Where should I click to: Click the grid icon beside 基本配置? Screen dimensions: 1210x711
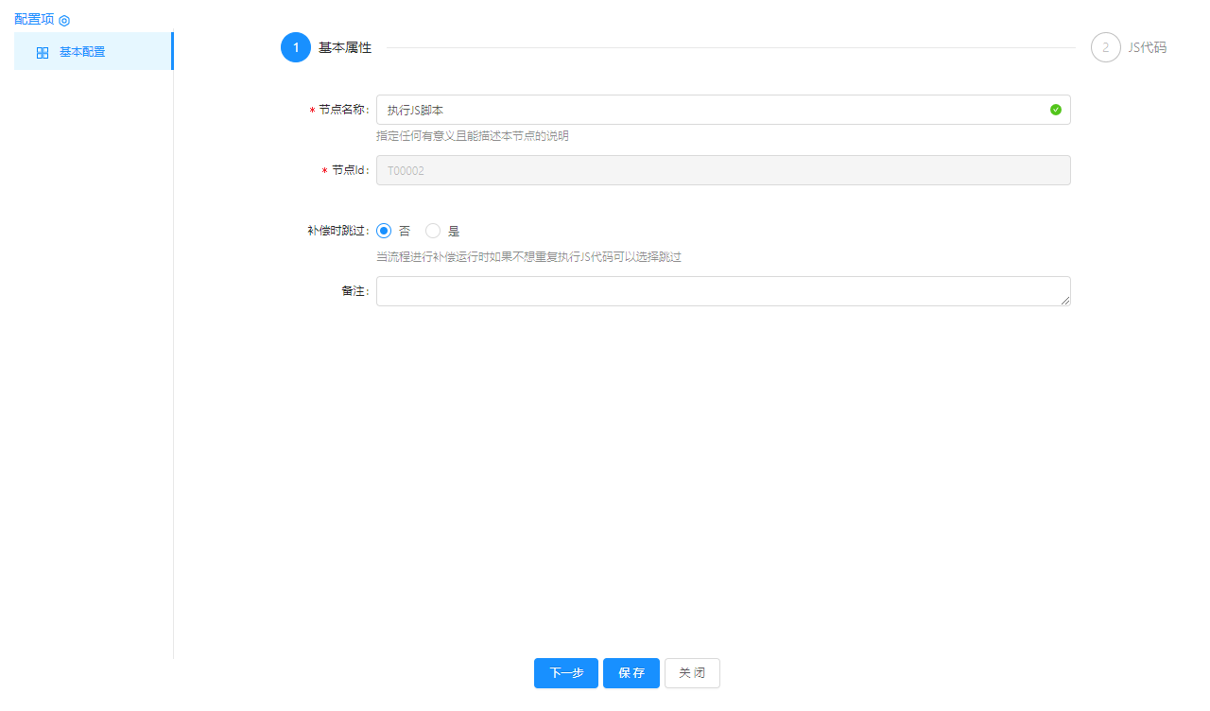[43, 53]
